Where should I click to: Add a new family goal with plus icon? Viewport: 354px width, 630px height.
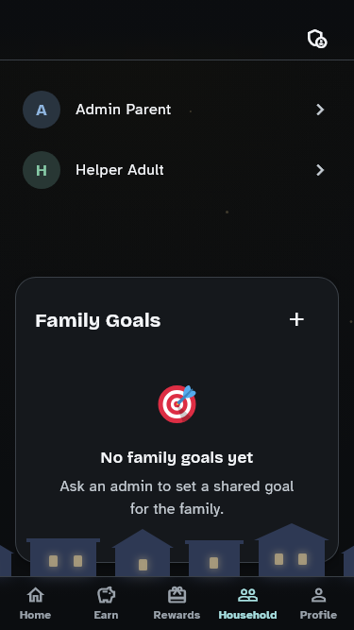click(296, 319)
